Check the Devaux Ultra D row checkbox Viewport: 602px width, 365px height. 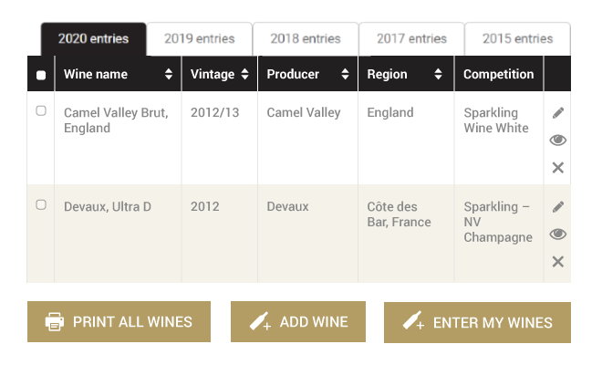click(x=41, y=205)
